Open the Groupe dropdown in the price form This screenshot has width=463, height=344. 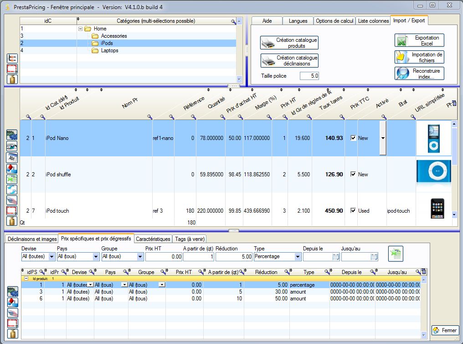[140, 257]
